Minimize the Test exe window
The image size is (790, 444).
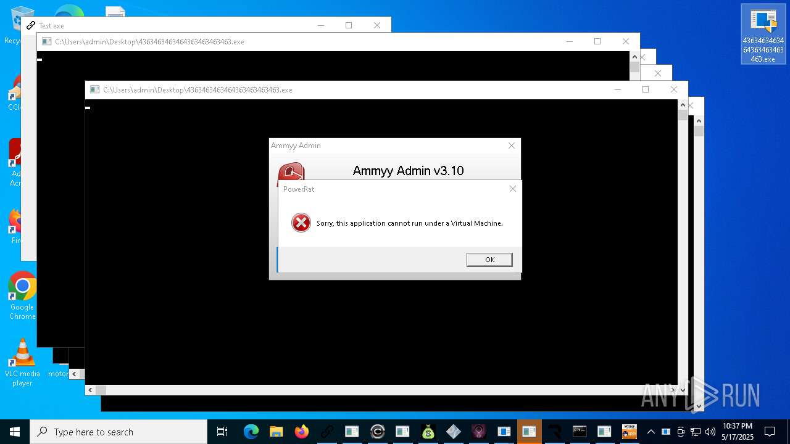(x=320, y=25)
